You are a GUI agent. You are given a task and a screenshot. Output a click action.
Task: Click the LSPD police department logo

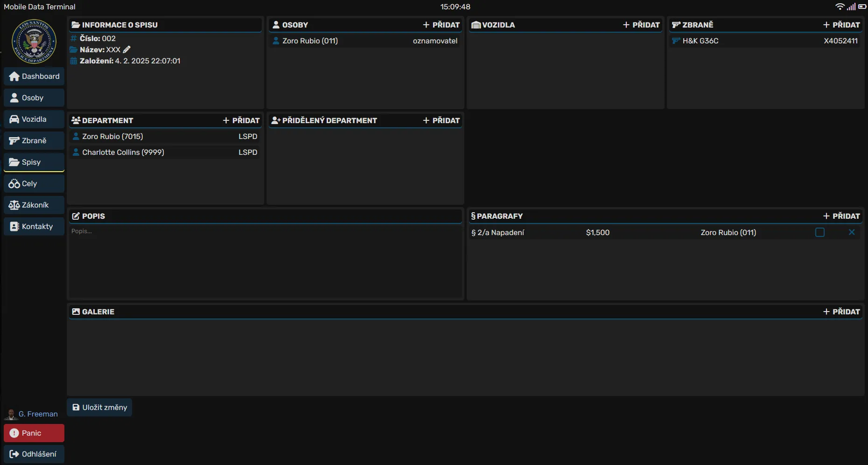pos(34,42)
